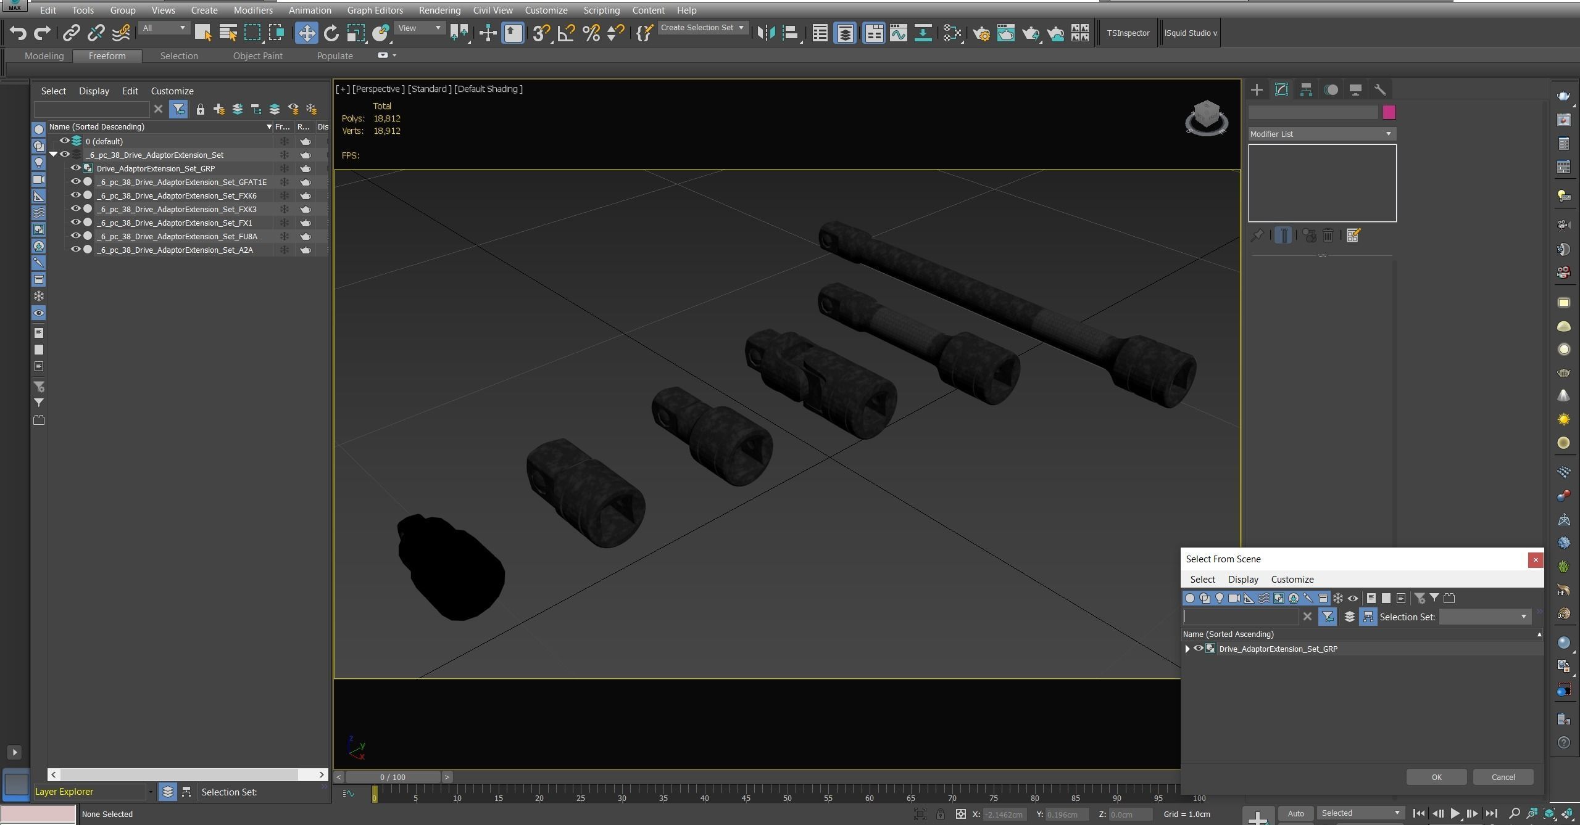Image resolution: width=1580 pixels, height=825 pixels.
Task: Expand Drive_AdaptorExtension_Set_GRP in Select From Scene
Action: coord(1187,649)
